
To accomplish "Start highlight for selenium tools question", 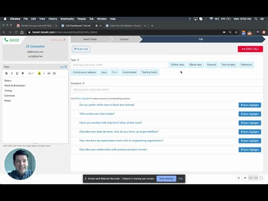I will 250,123.
